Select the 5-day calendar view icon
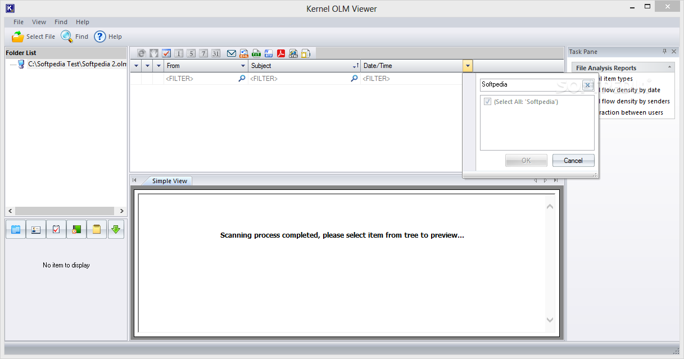The width and height of the screenshot is (684, 359). pyautogui.click(x=191, y=53)
